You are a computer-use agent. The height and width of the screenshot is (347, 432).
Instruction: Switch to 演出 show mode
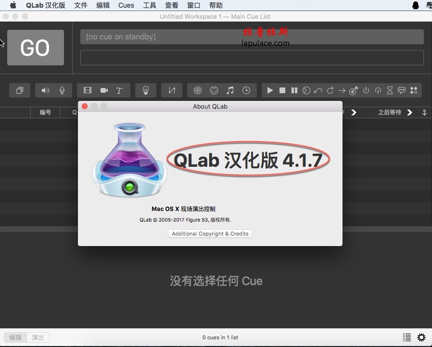(38, 337)
